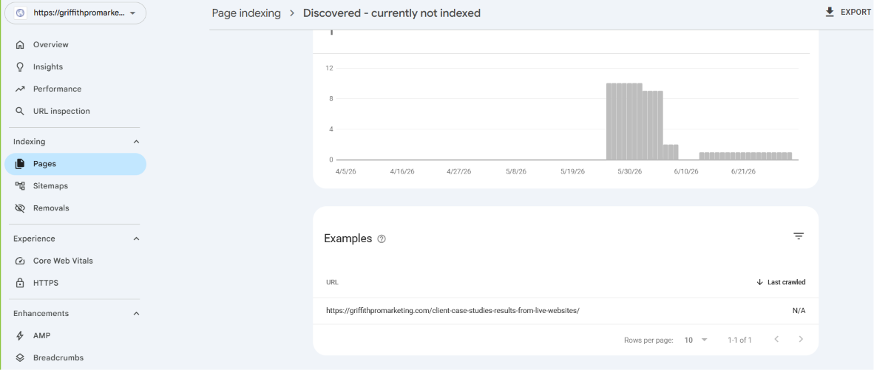
Task: Collapse the Enhancements section
Action: (137, 314)
